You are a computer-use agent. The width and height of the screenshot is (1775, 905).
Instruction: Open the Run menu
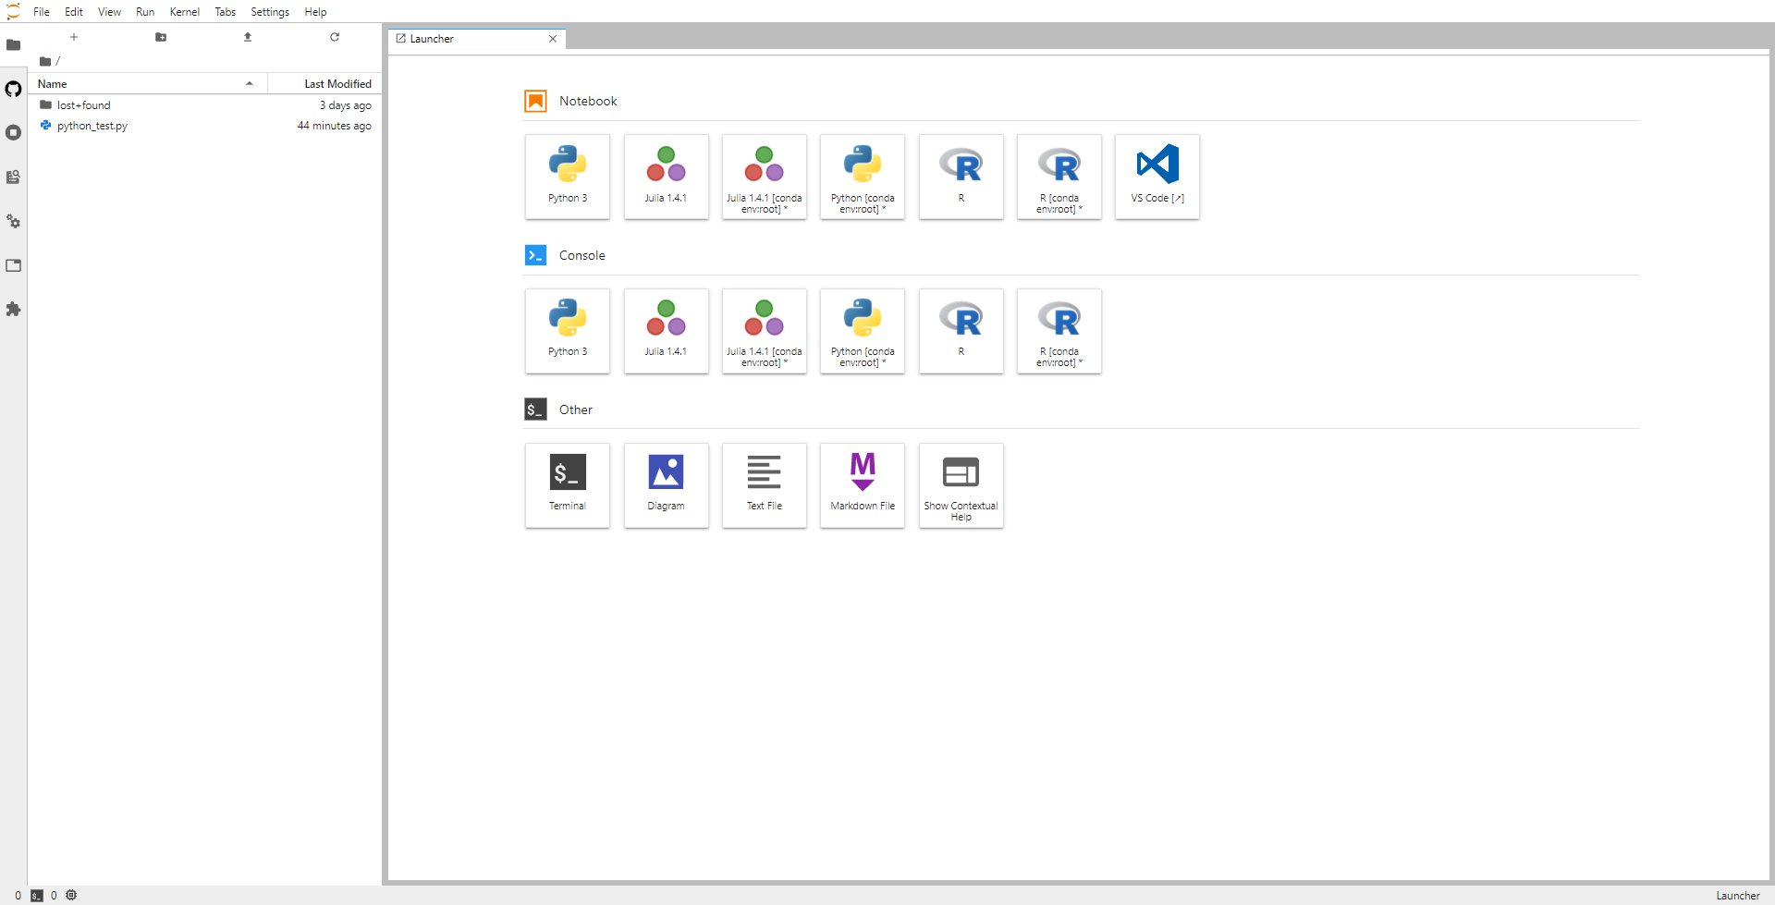point(145,12)
